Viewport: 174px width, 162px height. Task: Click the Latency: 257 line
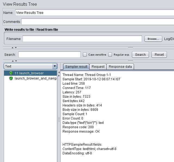pos(72,92)
